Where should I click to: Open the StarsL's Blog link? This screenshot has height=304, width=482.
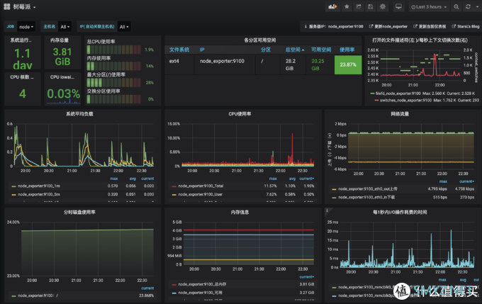coord(466,26)
